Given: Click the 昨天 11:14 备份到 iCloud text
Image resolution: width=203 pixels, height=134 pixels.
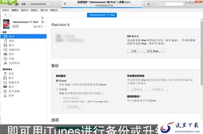Looking at the screenshot, I should pos(141,100).
